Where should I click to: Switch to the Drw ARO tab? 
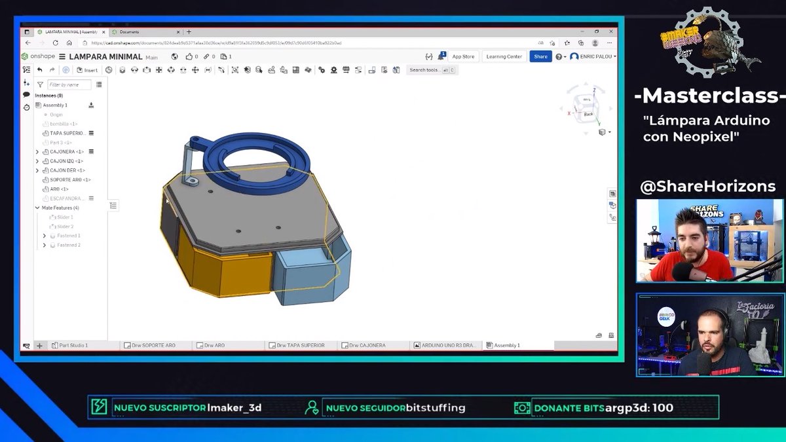tap(214, 345)
